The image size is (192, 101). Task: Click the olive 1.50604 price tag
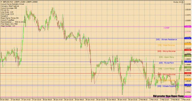(188, 67)
